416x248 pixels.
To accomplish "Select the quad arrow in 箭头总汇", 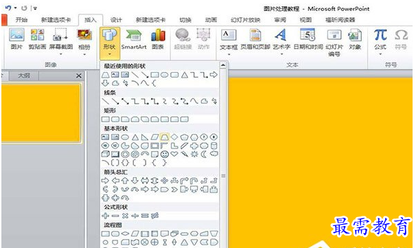I will pos(165,181).
